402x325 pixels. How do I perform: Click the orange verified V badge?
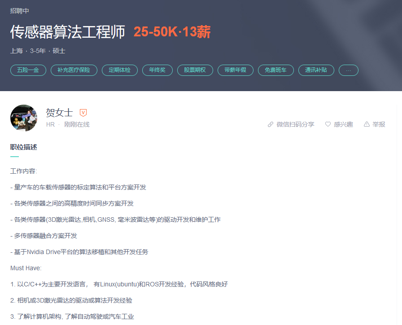point(83,113)
